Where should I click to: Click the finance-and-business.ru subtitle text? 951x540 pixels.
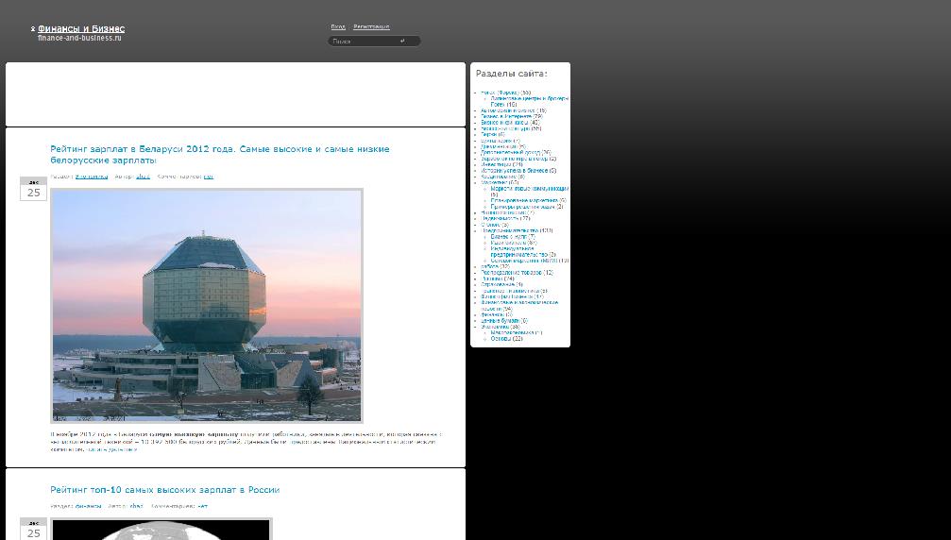79,38
